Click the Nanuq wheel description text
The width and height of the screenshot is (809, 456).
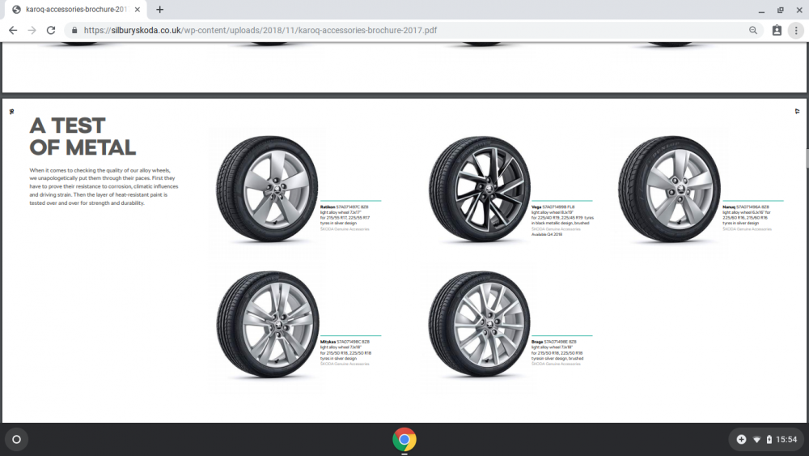tap(747, 217)
